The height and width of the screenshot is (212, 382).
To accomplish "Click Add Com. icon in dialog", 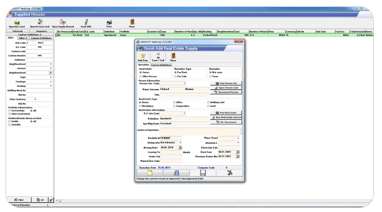I will [143, 57].
